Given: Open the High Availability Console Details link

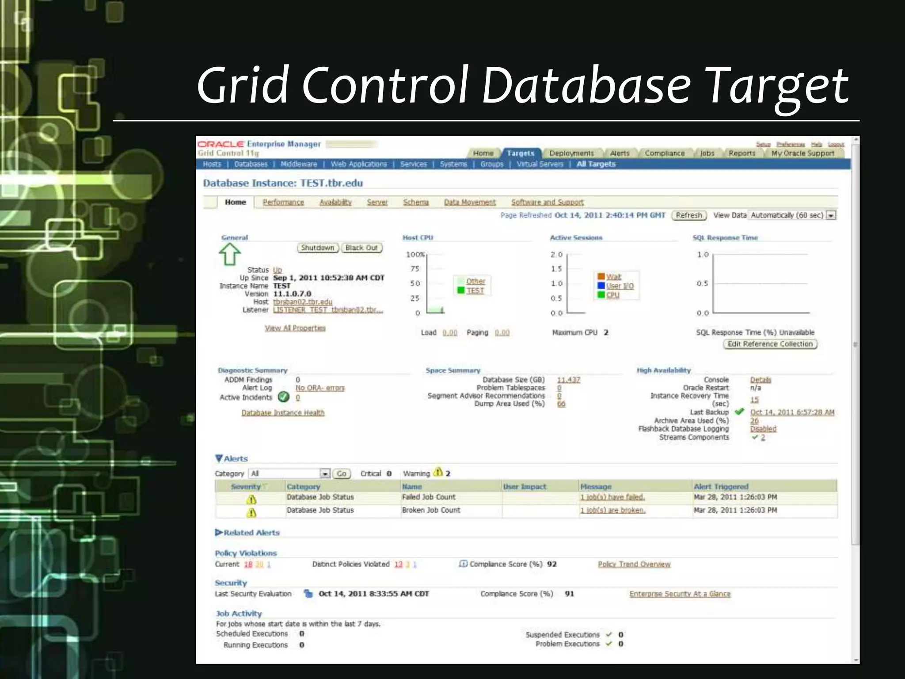Looking at the screenshot, I should 761,380.
